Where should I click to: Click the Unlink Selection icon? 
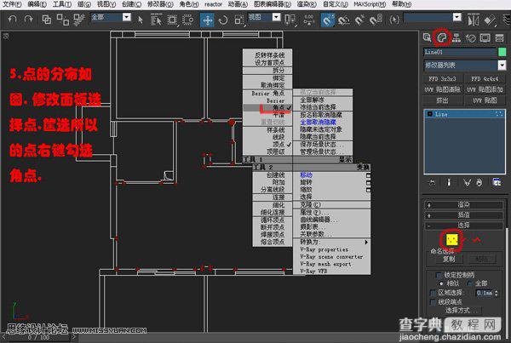(x=62, y=20)
